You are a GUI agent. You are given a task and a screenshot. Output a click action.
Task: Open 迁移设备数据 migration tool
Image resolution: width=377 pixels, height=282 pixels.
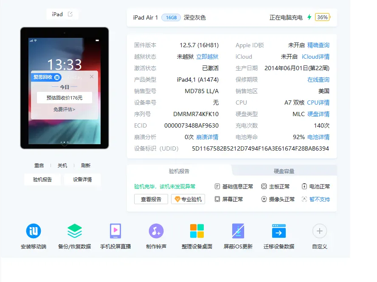pyautogui.click(x=279, y=231)
